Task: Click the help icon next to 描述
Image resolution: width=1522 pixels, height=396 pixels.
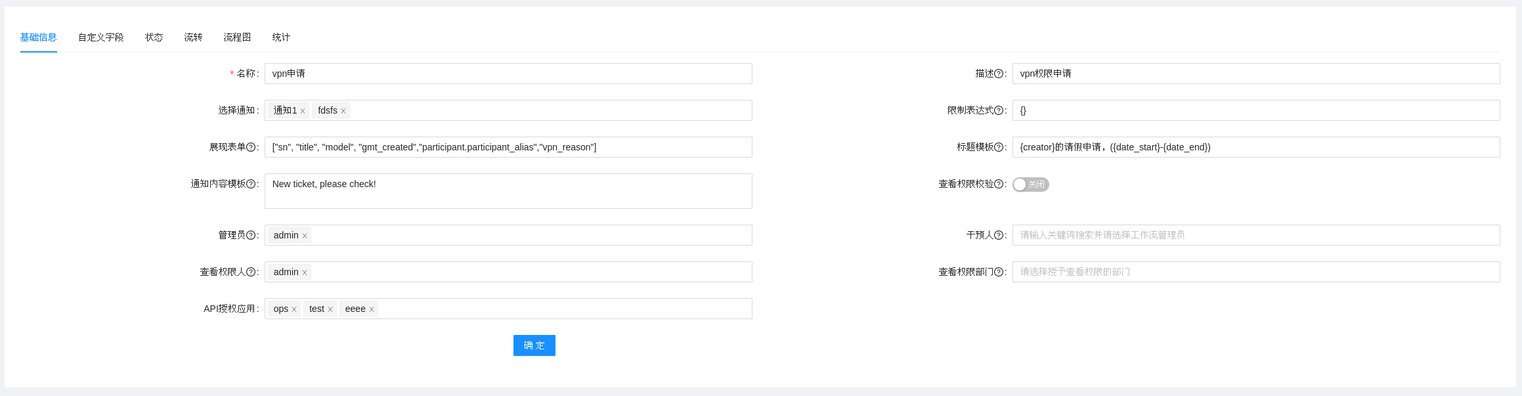Action: point(1000,74)
